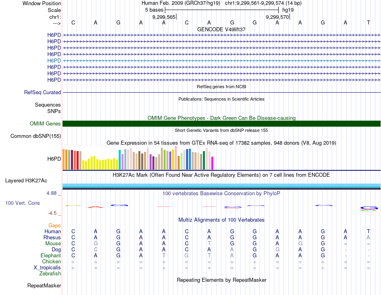Screen dimensions: 381x295
Task: Click the OMIM Genes track label
Action: click(x=45, y=123)
